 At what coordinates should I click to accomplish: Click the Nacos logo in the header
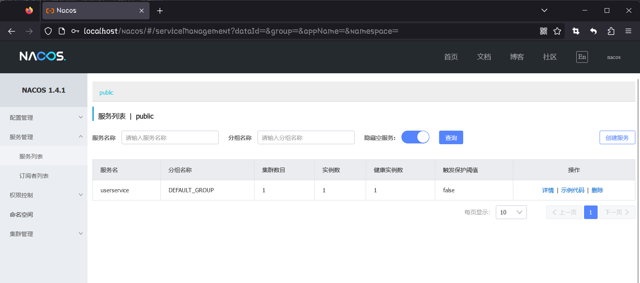(43, 57)
